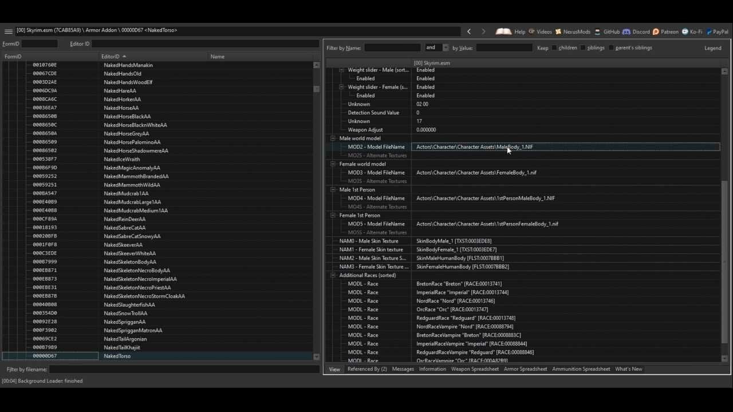Click left tree scrollbar down arrow

[x=317, y=357]
